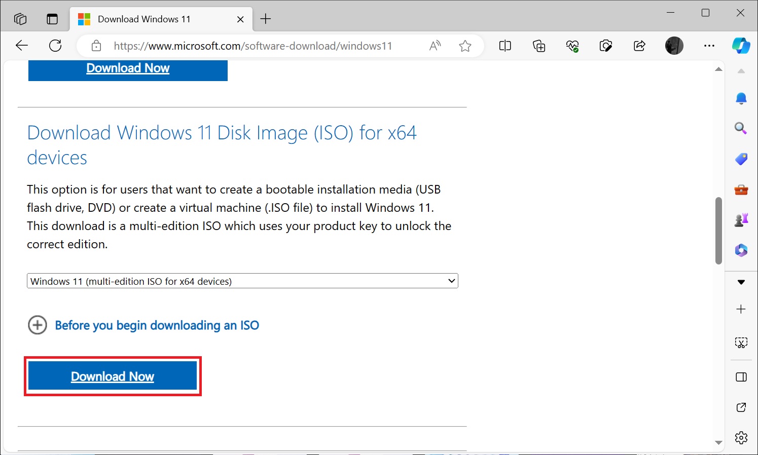Image resolution: width=758 pixels, height=455 pixels.
Task: Open Microsoft 365 sidebar icon
Action: [741, 250]
